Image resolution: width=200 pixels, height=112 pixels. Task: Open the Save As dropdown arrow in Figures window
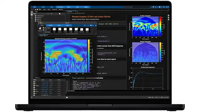[40, 32]
